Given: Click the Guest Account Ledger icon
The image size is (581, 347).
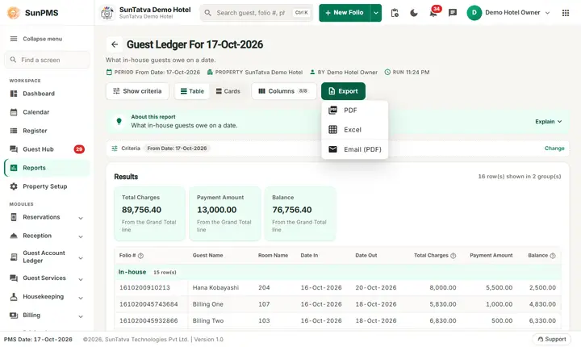Looking at the screenshot, I should coord(14,257).
